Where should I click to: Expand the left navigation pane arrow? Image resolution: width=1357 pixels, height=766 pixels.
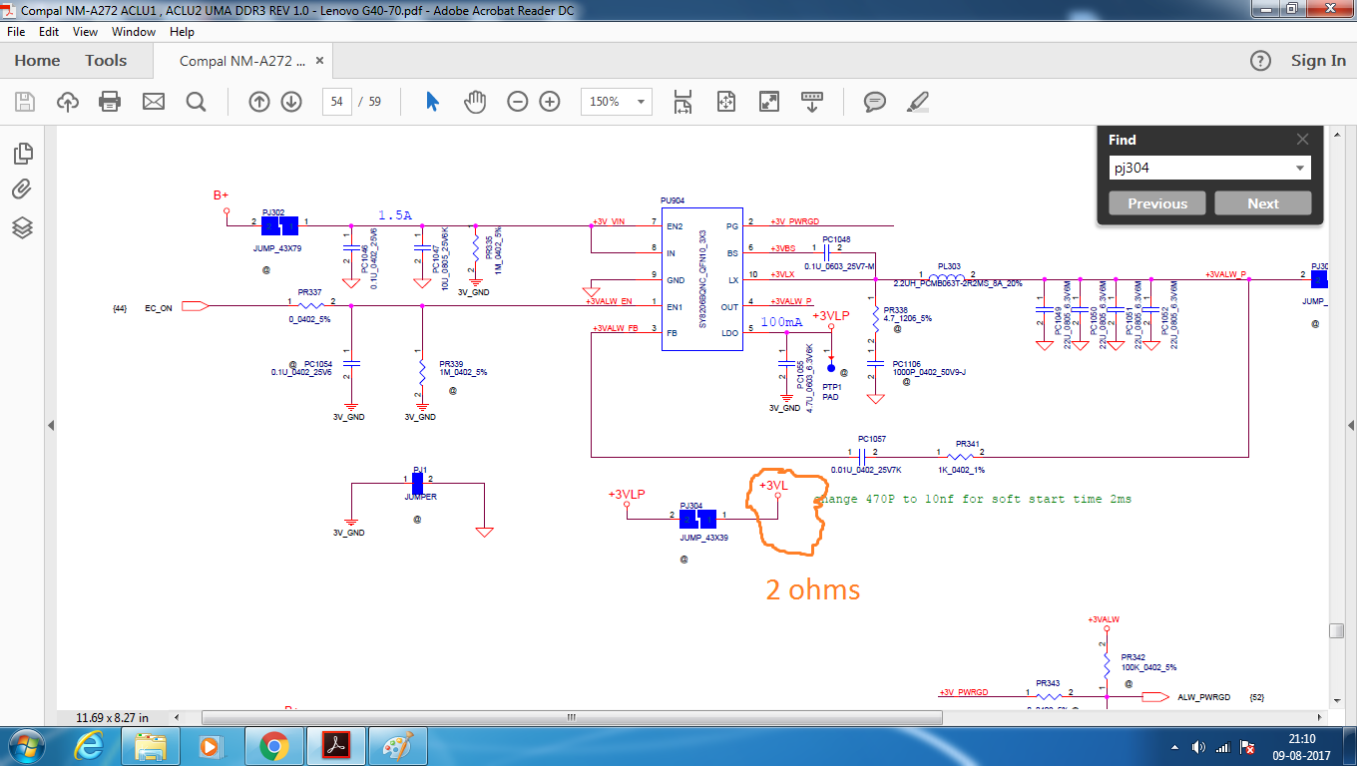(50, 426)
